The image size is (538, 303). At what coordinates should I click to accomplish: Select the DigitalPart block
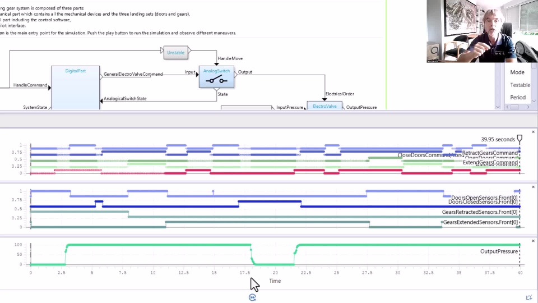pos(76,88)
